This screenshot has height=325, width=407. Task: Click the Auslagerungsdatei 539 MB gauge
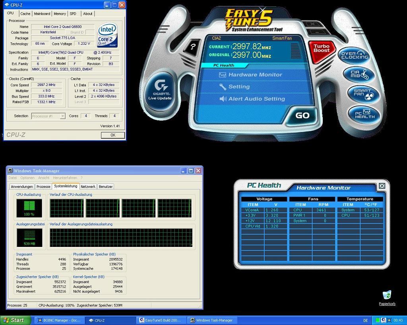[x=29, y=237]
